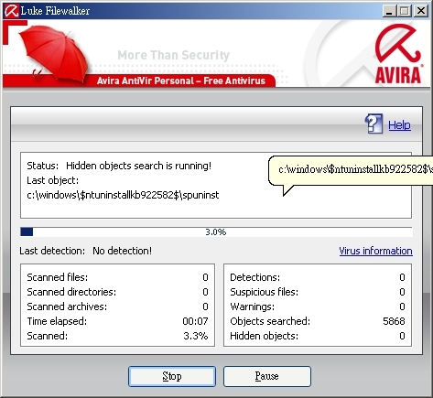The height and width of the screenshot is (398, 433).
Task: Click the Detections label
Action: click(x=254, y=277)
